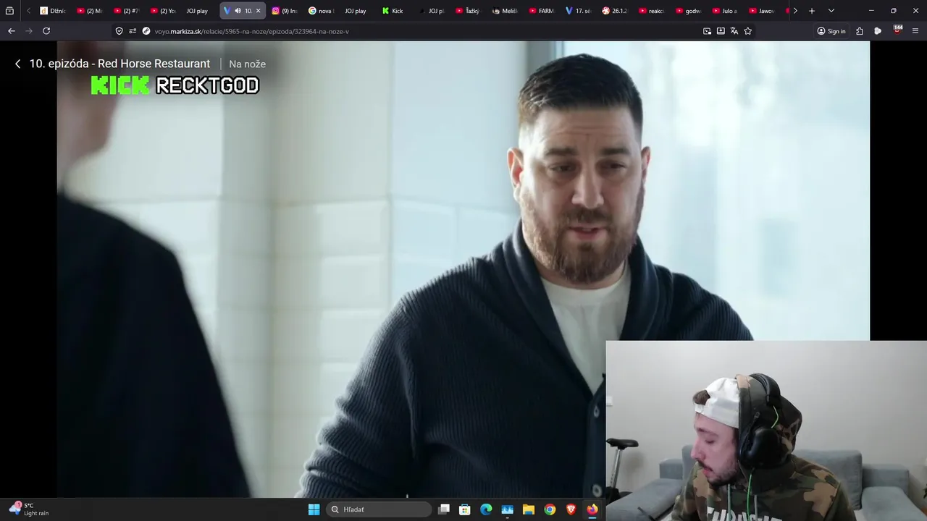Open the browser hamburger application menu

tap(915, 31)
